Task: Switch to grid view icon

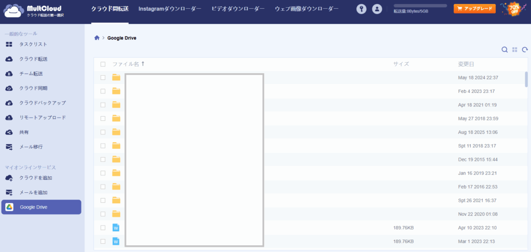Action: point(515,50)
